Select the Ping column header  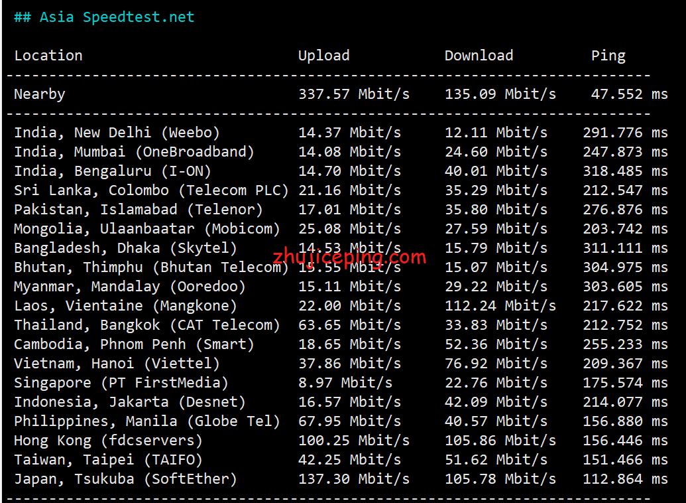tap(608, 56)
